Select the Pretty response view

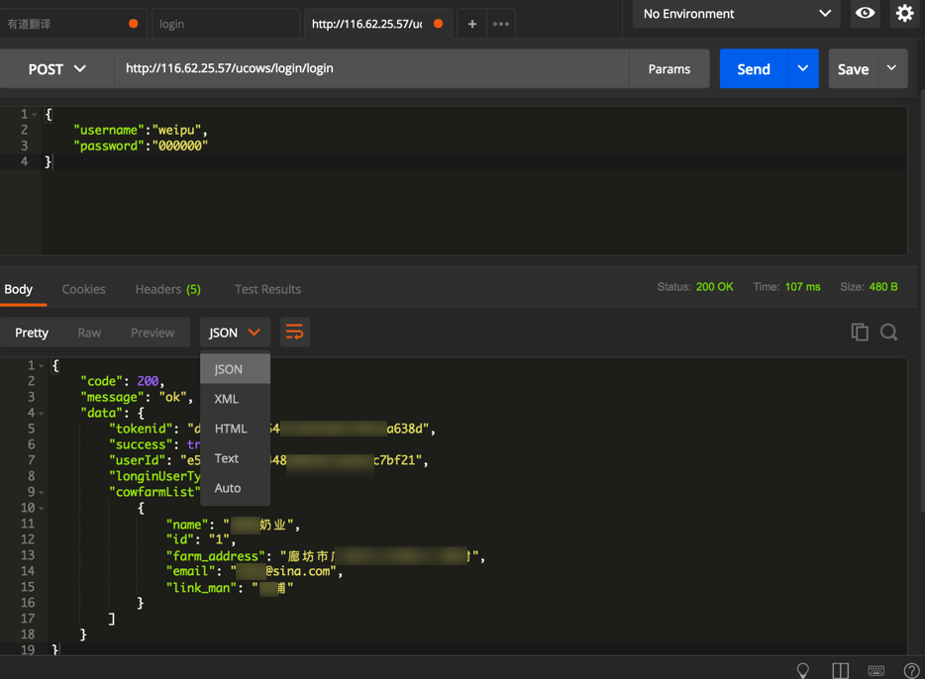[x=32, y=333]
